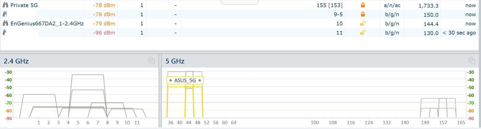The image size is (481, 129).
Task: Click the binoculars icon beside Private 5G
Action: point(5,5)
